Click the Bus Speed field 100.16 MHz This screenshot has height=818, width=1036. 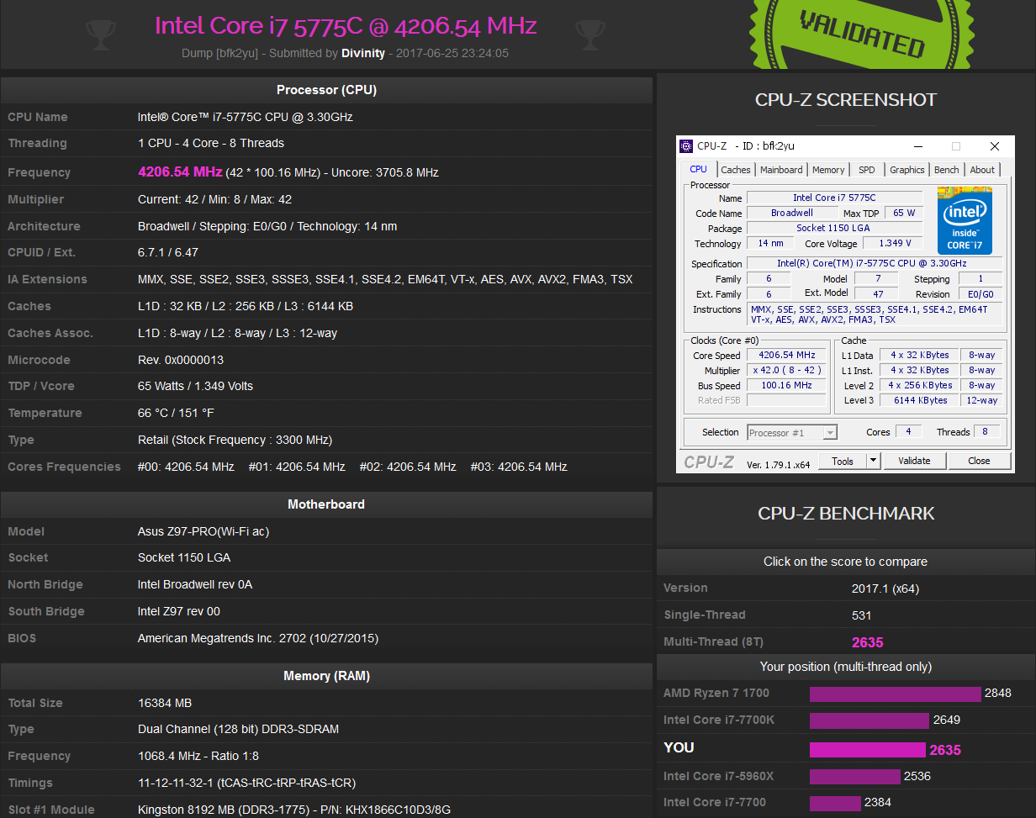[x=787, y=385]
